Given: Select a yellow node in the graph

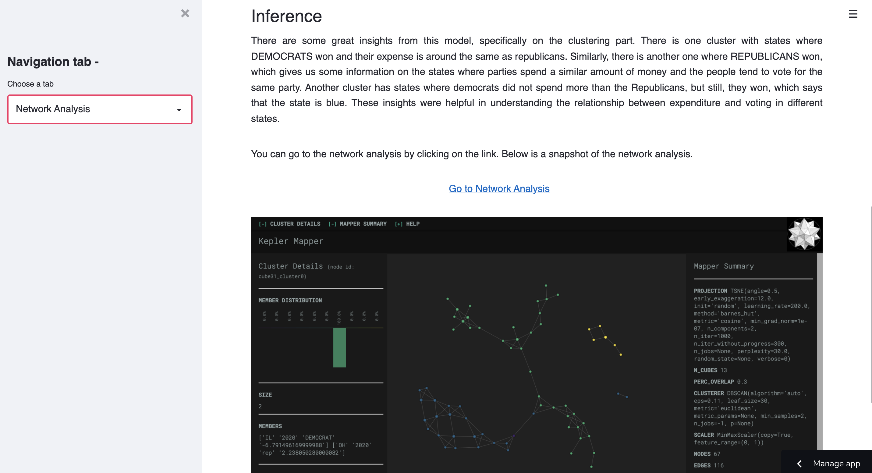Looking at the screenshot, I should click(605, 337).
